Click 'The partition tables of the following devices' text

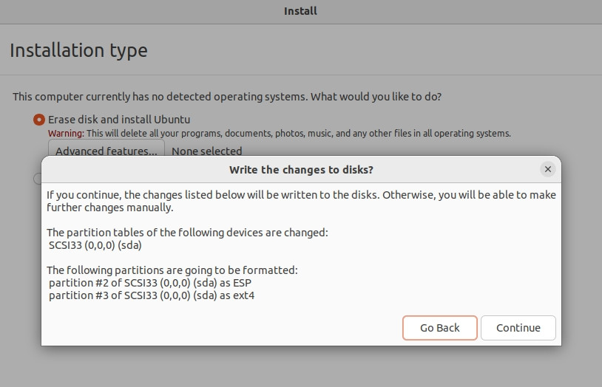tap(187, 233)
